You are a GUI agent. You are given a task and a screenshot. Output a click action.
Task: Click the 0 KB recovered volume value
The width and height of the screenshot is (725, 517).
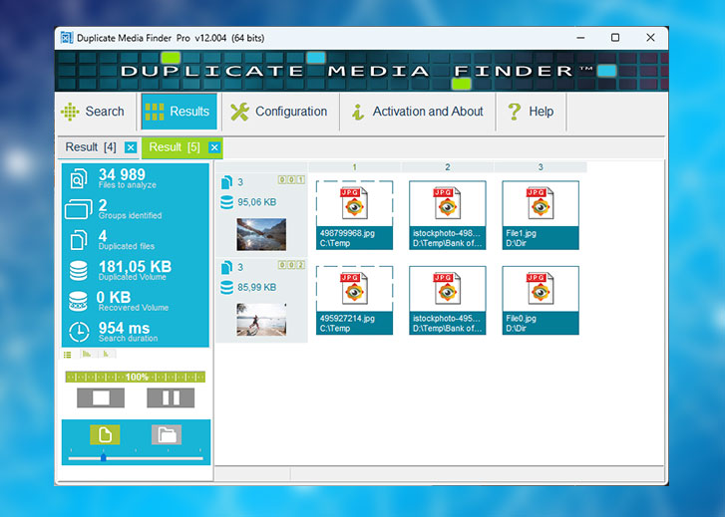pos(114,297)
